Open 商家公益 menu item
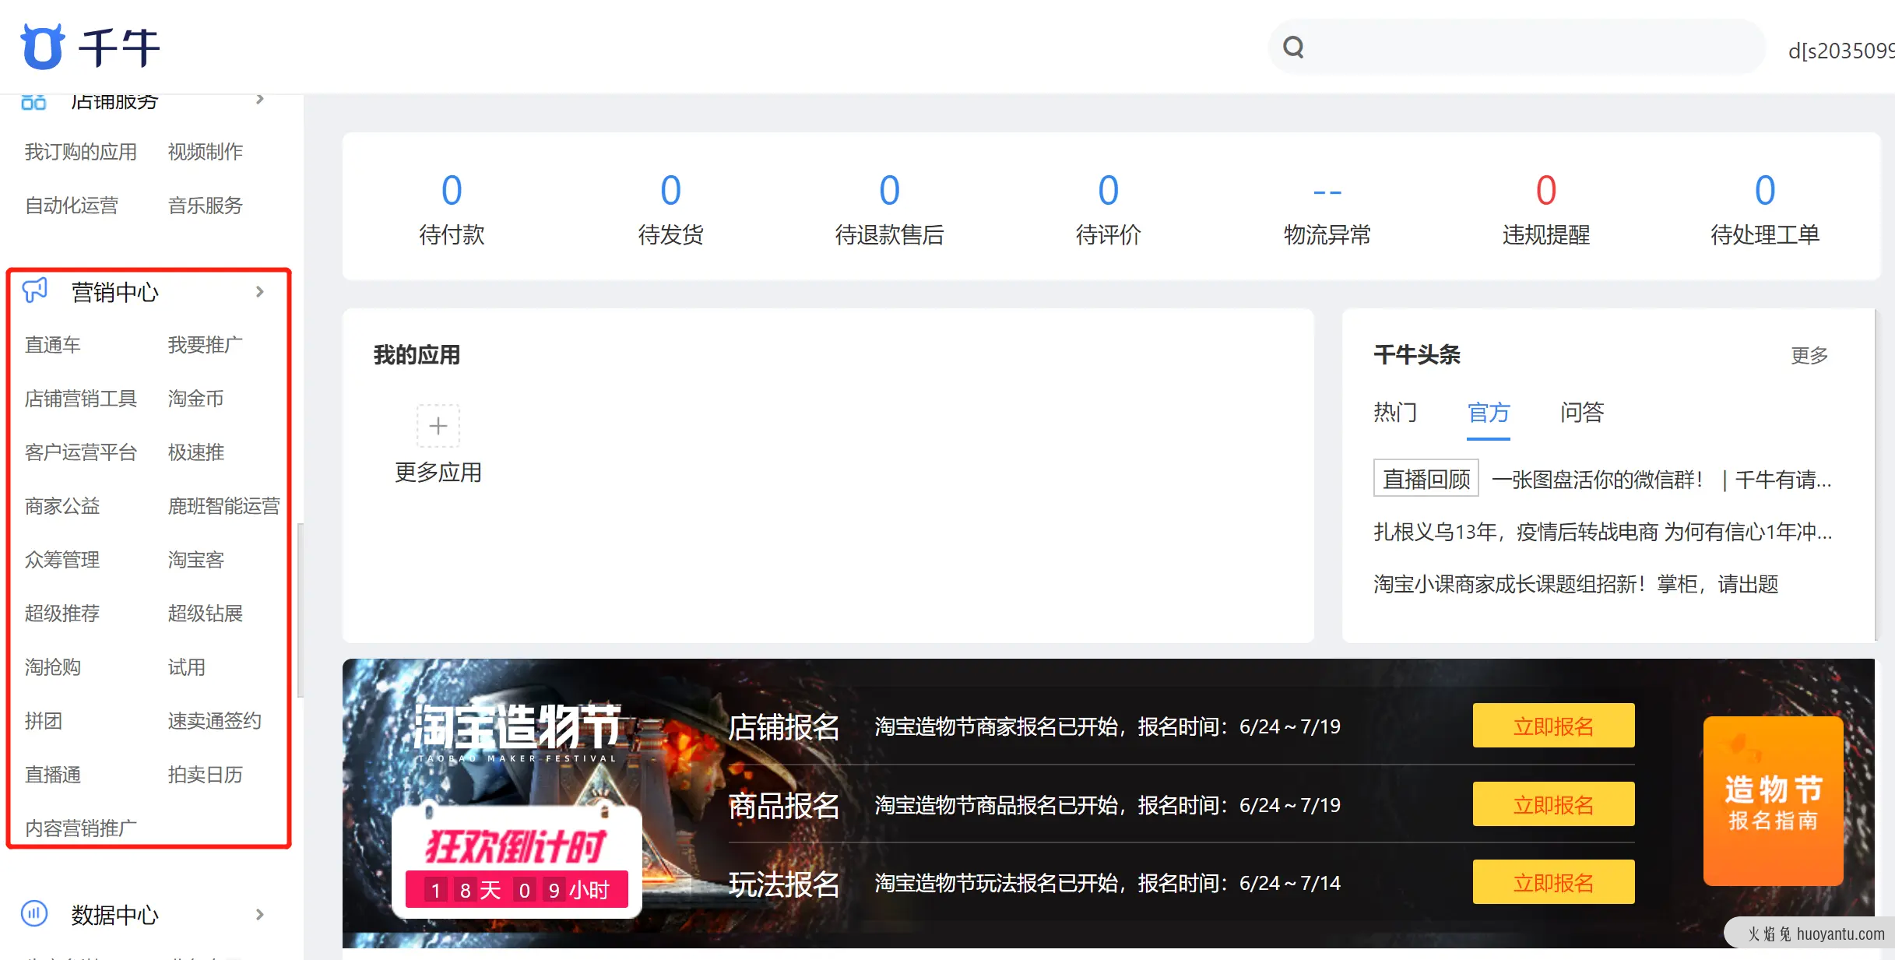Viewport: 1895px width, 960px height. 62,506
